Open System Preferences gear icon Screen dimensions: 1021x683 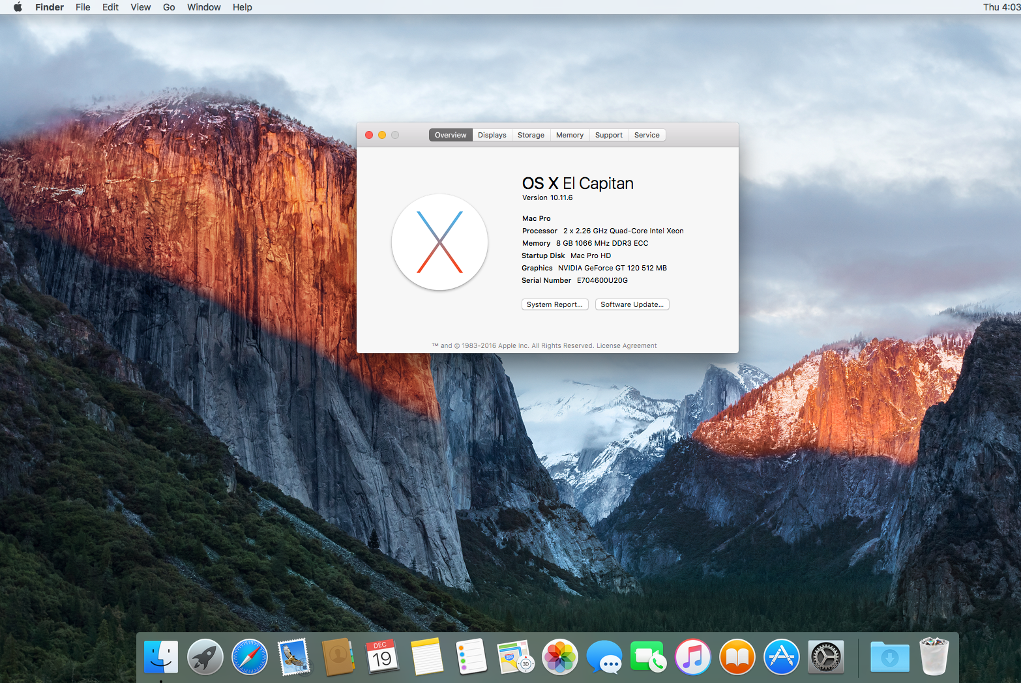[826, 656]
